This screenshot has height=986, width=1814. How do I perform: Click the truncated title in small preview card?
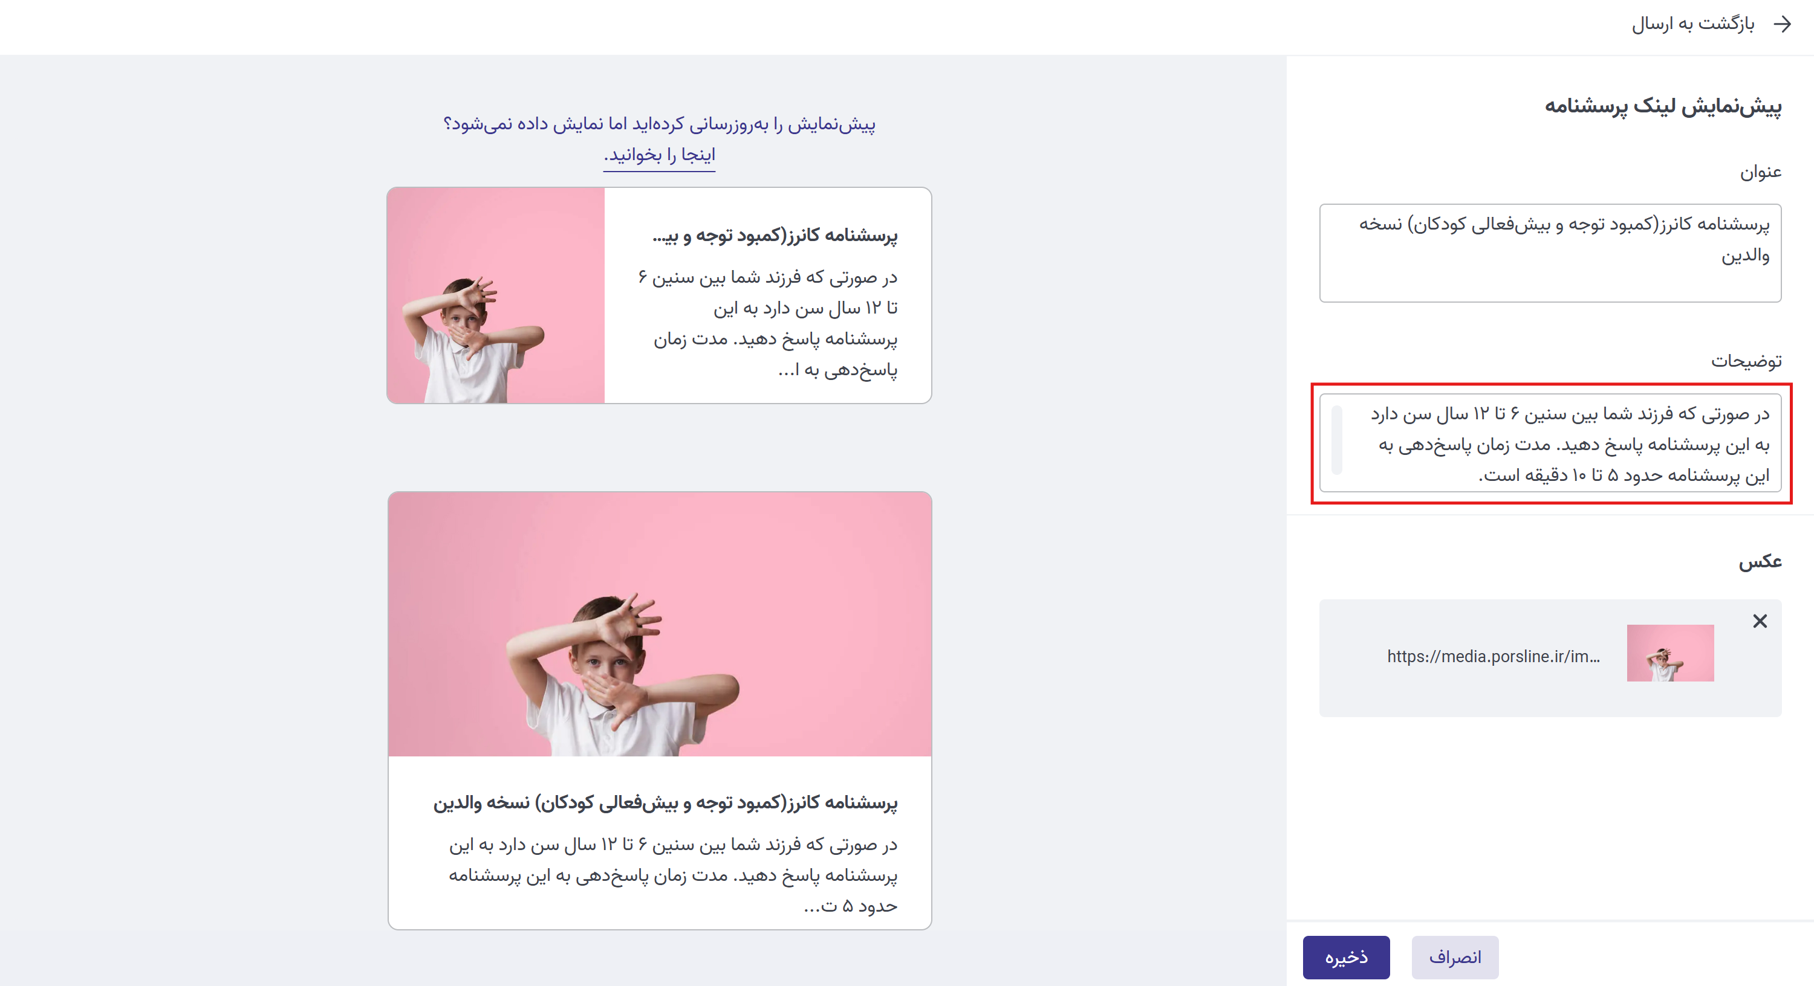pyautogui.click(x=775, y=235)
